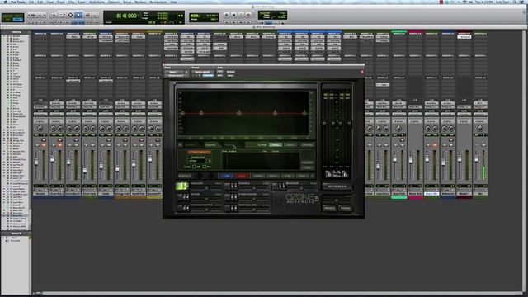The image size is (528, 297).
Task: Click the Maximizer module amount slider
Action: [x=301, y=188]
